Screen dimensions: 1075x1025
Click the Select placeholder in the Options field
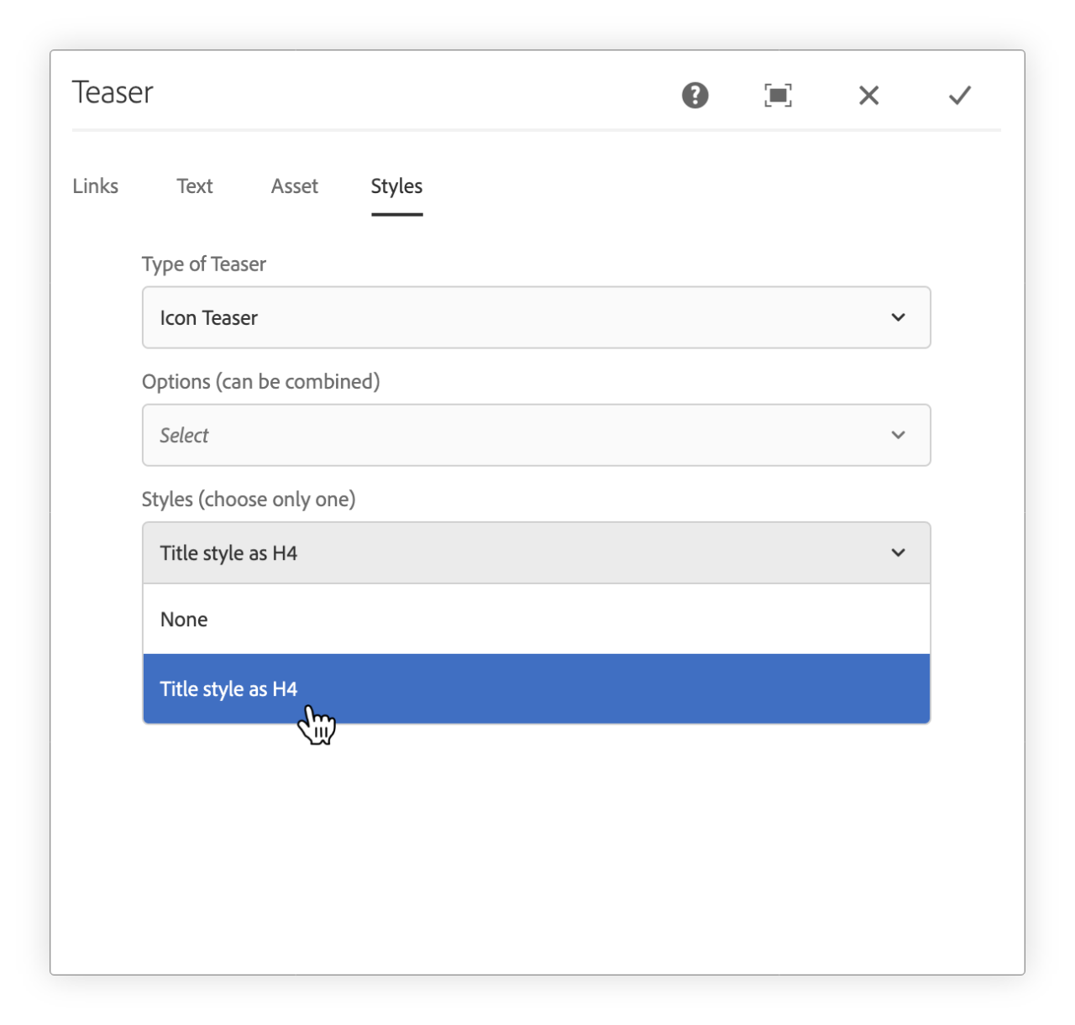(183, 435)
